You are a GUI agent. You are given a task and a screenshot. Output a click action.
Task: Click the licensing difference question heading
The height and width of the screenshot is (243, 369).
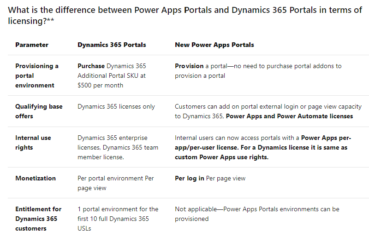pos(185,15)
